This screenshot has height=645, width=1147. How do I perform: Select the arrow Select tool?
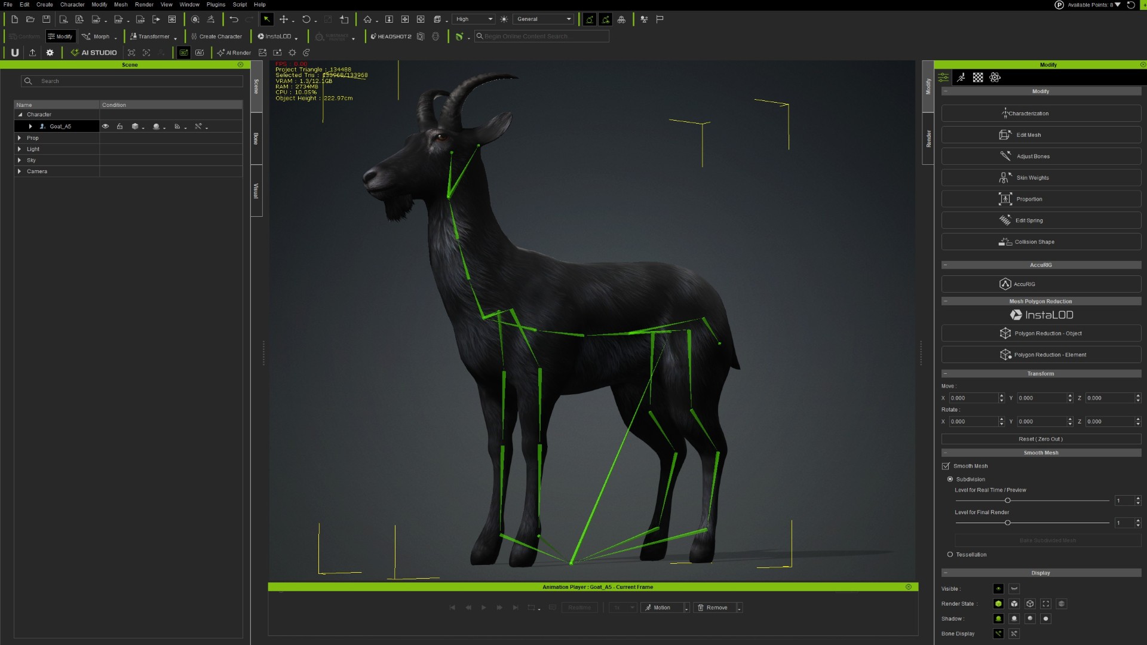point(266,19)
